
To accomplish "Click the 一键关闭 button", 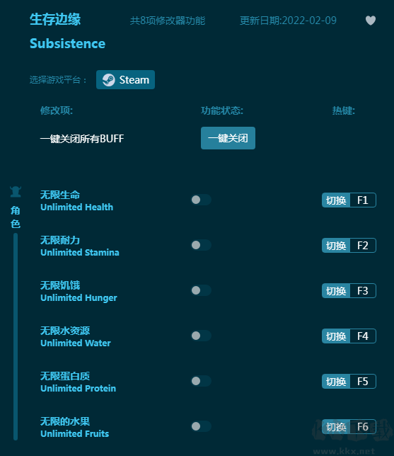I will [x=228, y=138].
